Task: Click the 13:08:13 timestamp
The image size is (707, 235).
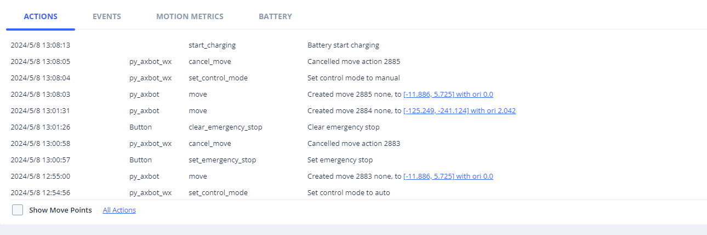Action: [x=40, y=45]
